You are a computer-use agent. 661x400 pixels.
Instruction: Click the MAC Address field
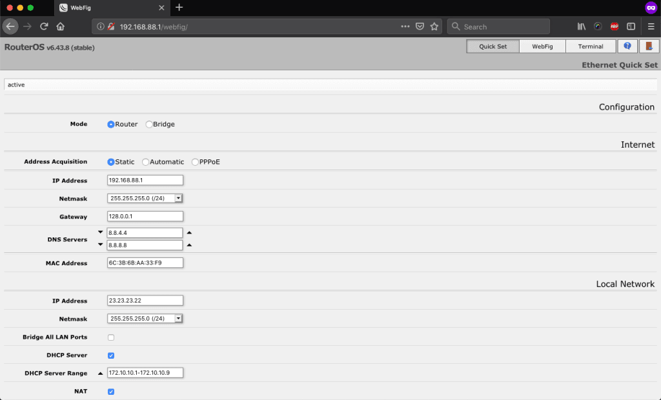tap(145, 263)
